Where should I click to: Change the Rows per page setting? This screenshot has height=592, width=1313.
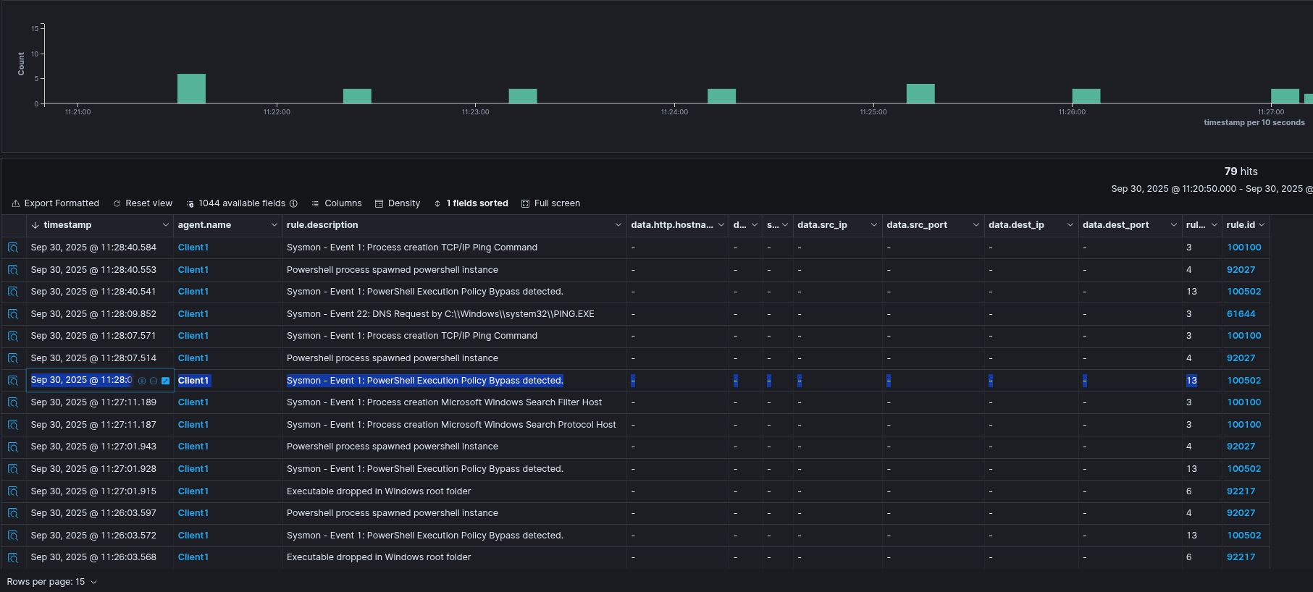tap(51, 582)
